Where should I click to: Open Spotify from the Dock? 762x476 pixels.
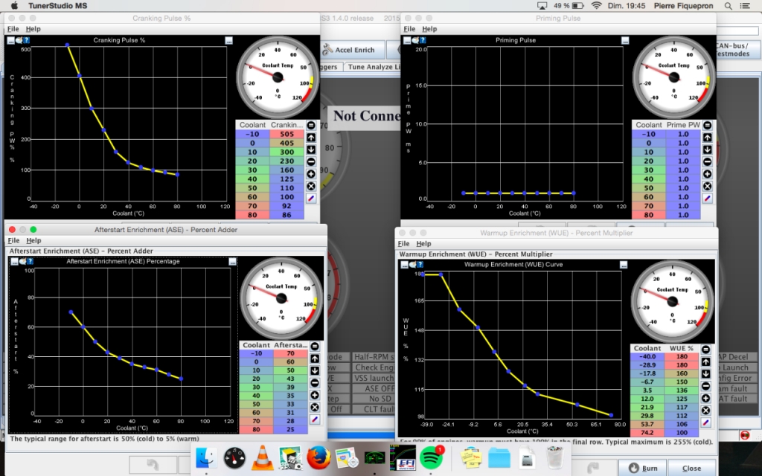coord(431,457)
